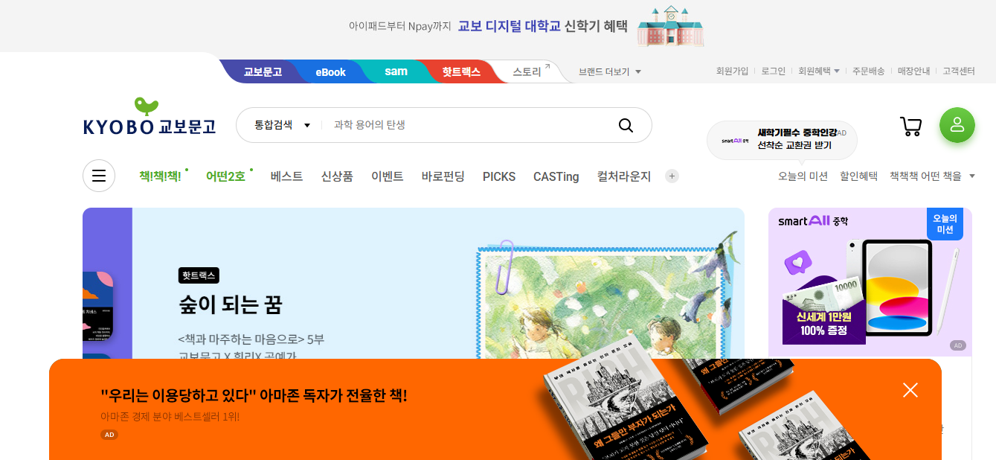Click the green profile login icon
This screenshot has height=460, width=996.
pyautogui.click(x=957, y=125)
